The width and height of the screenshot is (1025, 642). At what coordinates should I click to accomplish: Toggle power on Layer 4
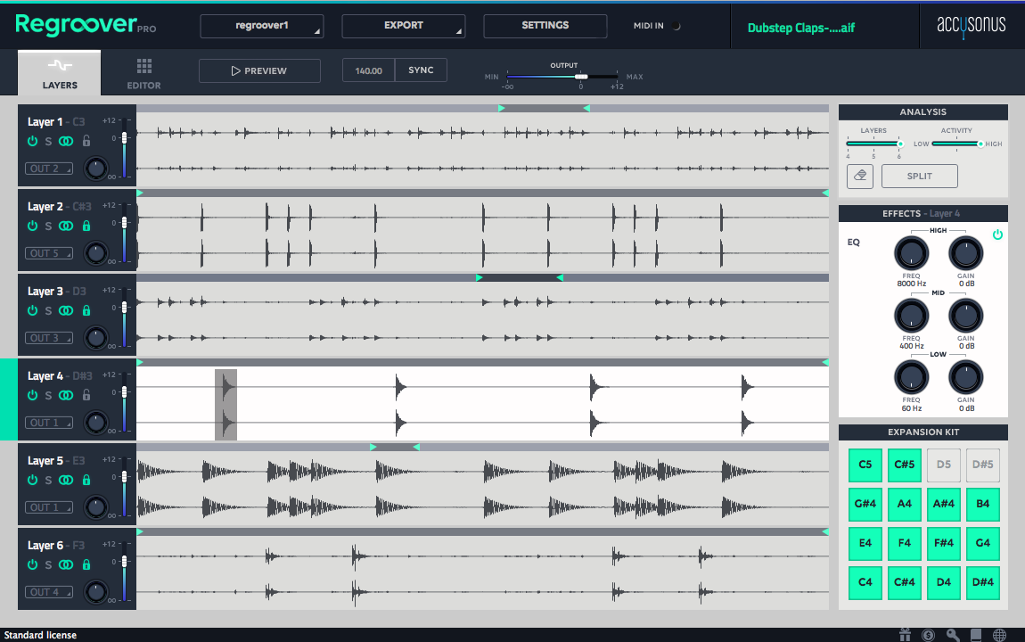click(32, 395)
